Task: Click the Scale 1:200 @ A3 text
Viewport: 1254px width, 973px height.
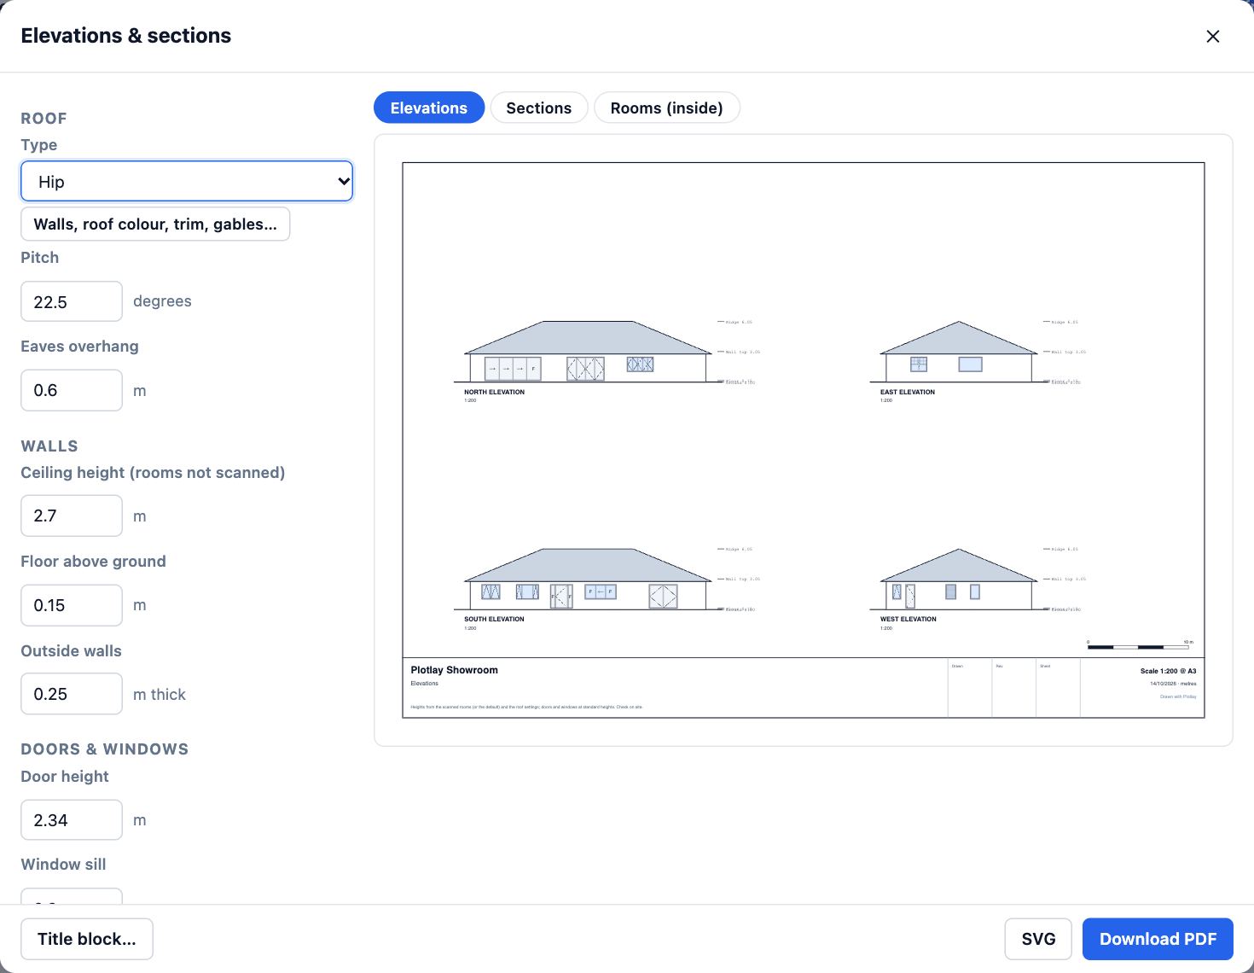Action: click(1168, 671)
